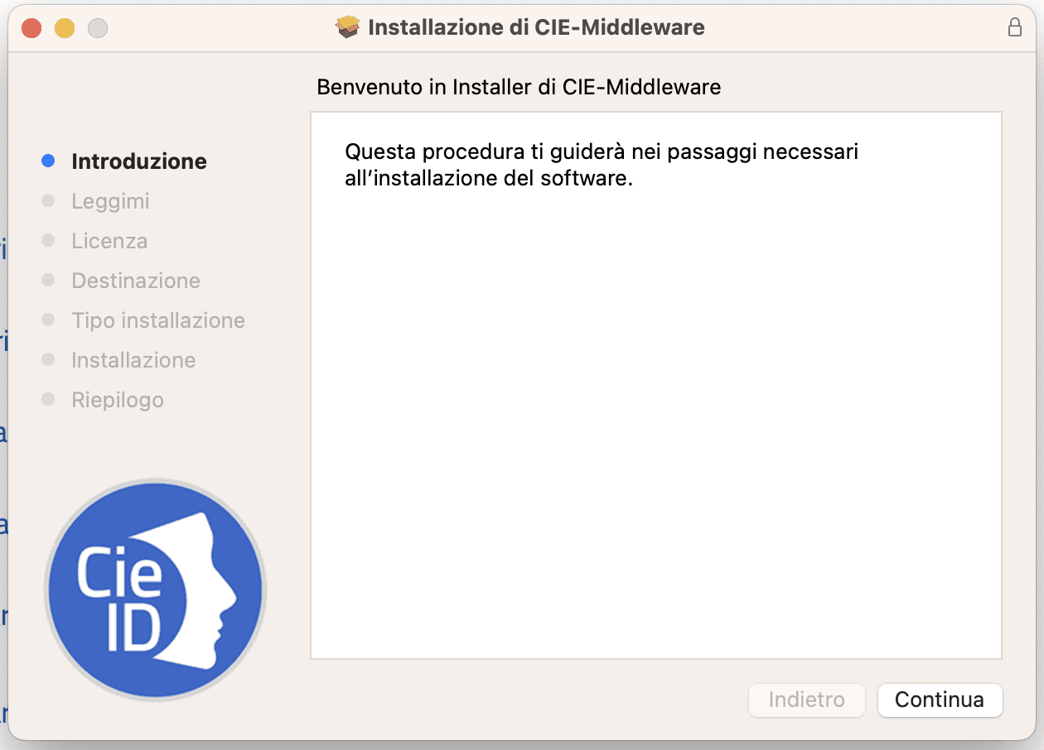
Task: Select the Introduzione step in the sidebar
Action: pyautogui.click(x=139, y=161)
